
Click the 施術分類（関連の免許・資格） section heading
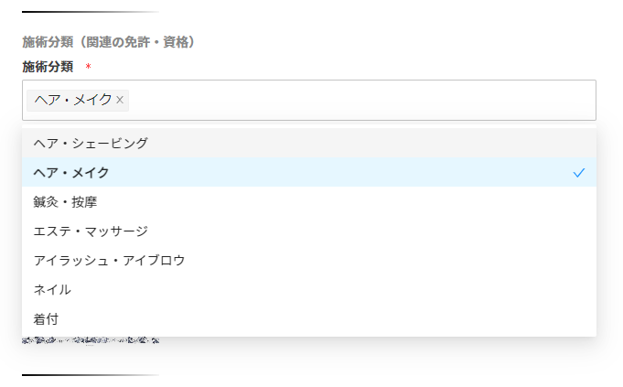(x=109, y=42)
